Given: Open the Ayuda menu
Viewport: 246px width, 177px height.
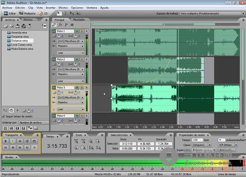Looking at the screenshot, I should point(104,8).
